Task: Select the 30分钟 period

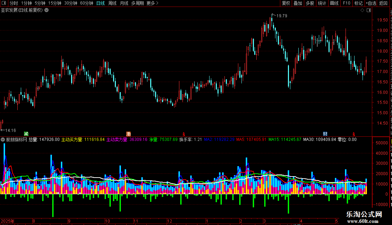Action: tap(71, 3)
